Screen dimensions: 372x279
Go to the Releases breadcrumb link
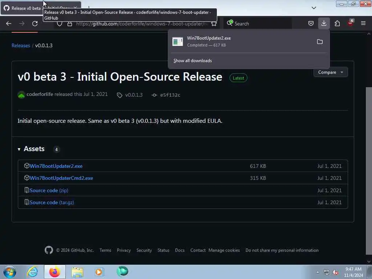tap(21, 45)
